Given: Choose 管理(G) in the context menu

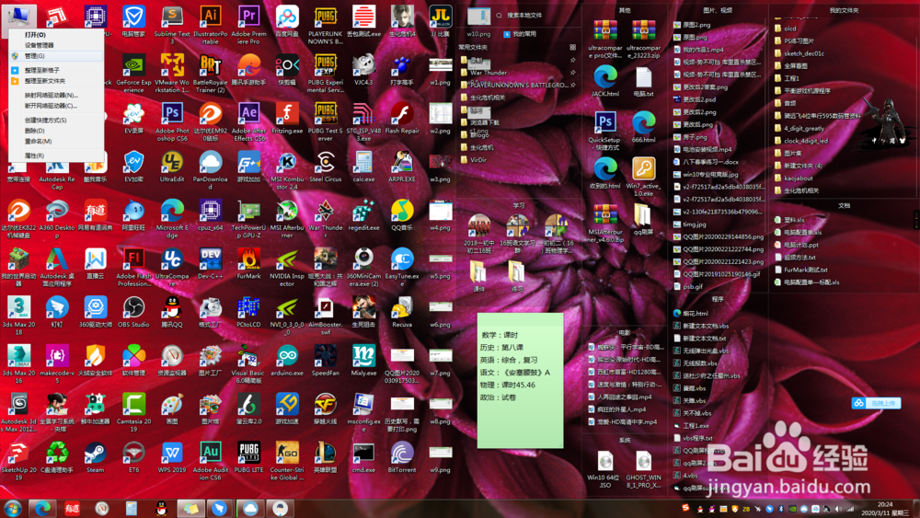Looking at the screenshot, I should click(x=56, y=56).
